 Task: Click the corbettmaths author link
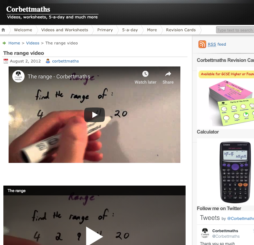[65, 61]
